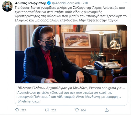The image size is (132, 115).
Task: Like the tweet with the heart icon
Action: pyautogui.click(x=77, y=110)
